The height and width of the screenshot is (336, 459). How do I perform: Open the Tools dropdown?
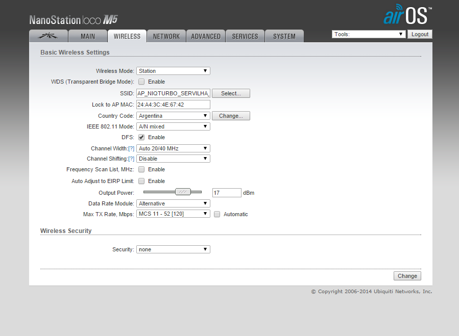(369, 34)
